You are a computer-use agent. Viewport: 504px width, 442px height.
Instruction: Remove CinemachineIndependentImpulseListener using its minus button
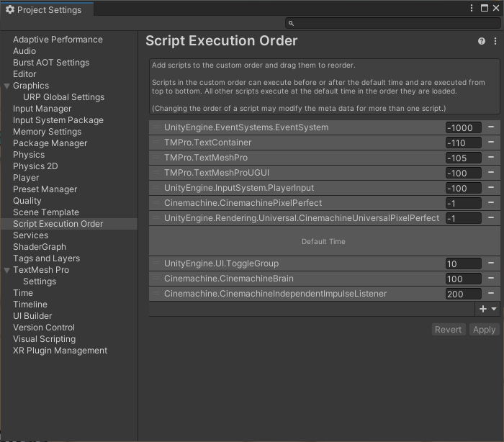click(491, 293)
